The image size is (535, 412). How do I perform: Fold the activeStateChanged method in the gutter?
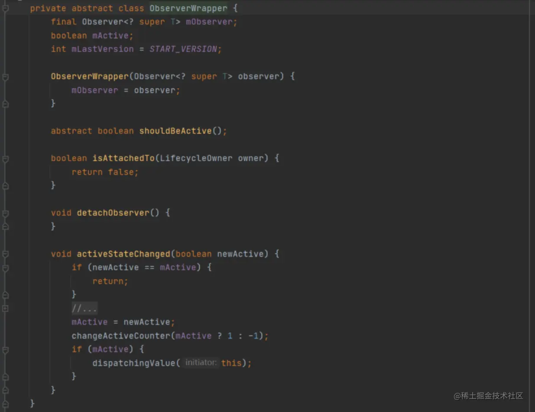(5, 254)
